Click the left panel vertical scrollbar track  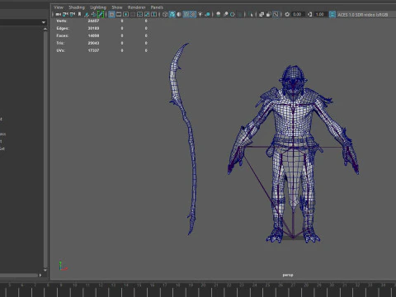pyautogui.click(x=45, y=149)
